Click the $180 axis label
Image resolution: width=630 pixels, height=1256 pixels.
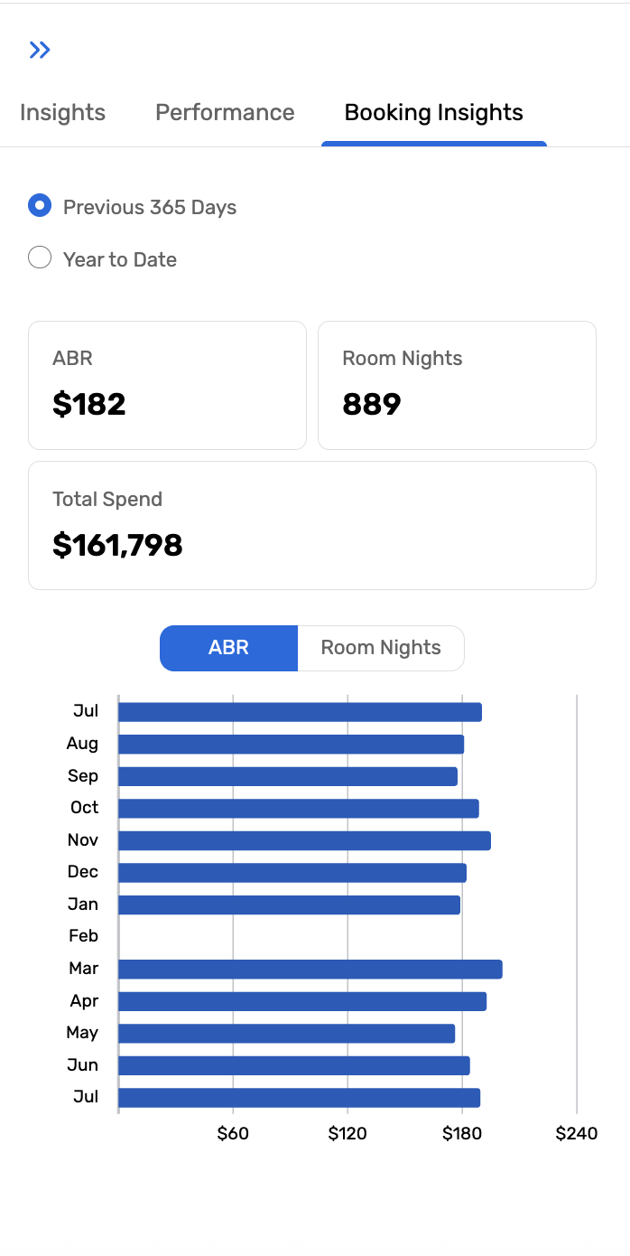coord(462,1133)
